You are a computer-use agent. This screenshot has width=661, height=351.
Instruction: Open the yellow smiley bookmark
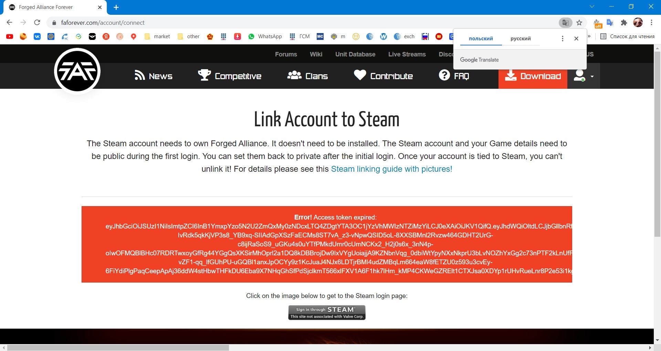[x=356, y=36]
